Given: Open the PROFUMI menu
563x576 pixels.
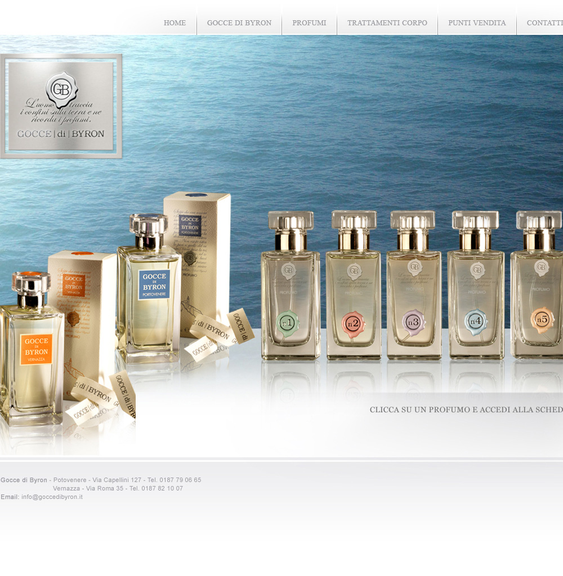Looking at the screenshot, I should click(x=309, y=22).
